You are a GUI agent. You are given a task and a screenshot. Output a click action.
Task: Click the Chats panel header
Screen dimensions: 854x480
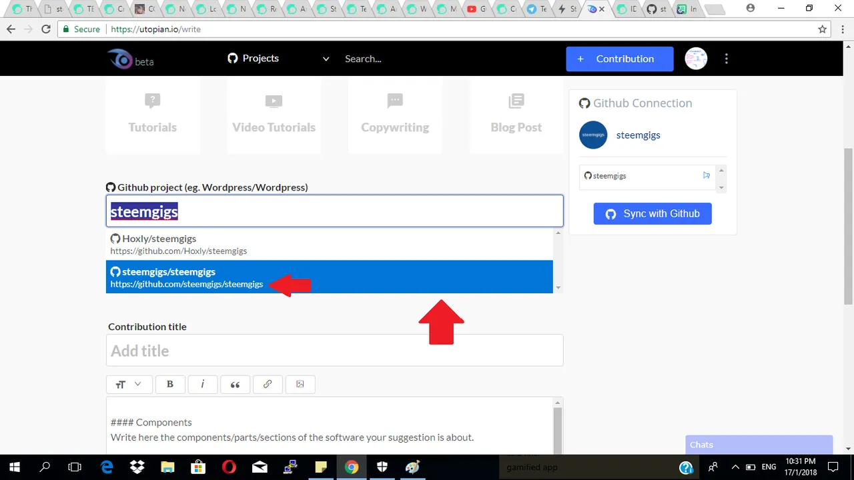point(759,445)
